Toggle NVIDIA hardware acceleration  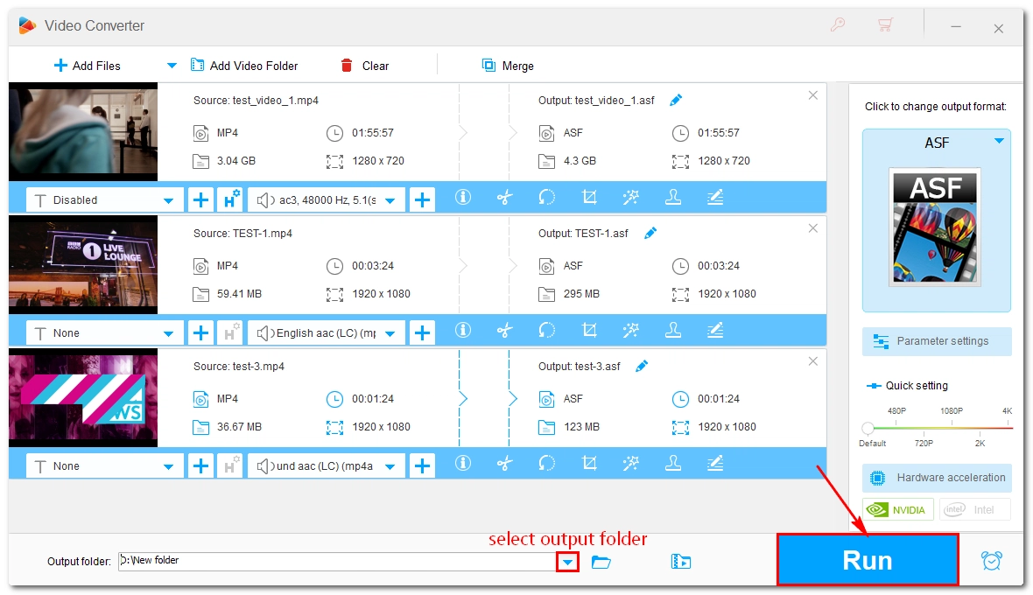coord(898,509)
